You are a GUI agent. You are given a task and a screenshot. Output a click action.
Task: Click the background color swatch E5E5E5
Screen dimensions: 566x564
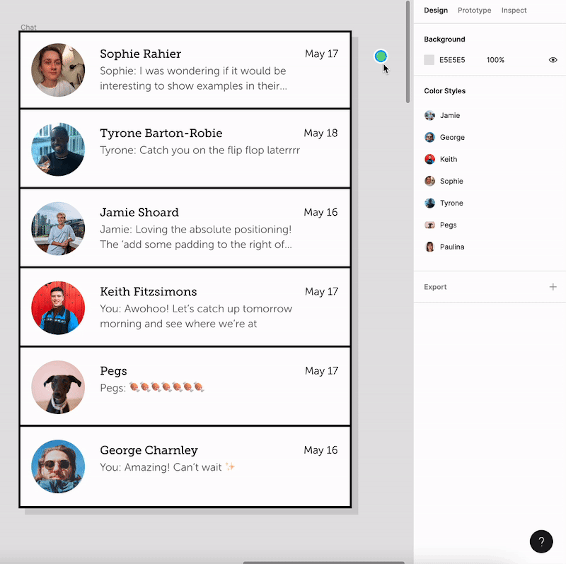[429, 60]
